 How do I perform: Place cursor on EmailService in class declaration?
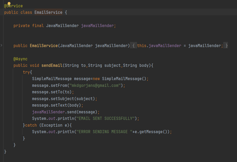pos(48,12)
